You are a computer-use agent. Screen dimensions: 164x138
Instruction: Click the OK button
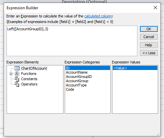pos(149,29)
